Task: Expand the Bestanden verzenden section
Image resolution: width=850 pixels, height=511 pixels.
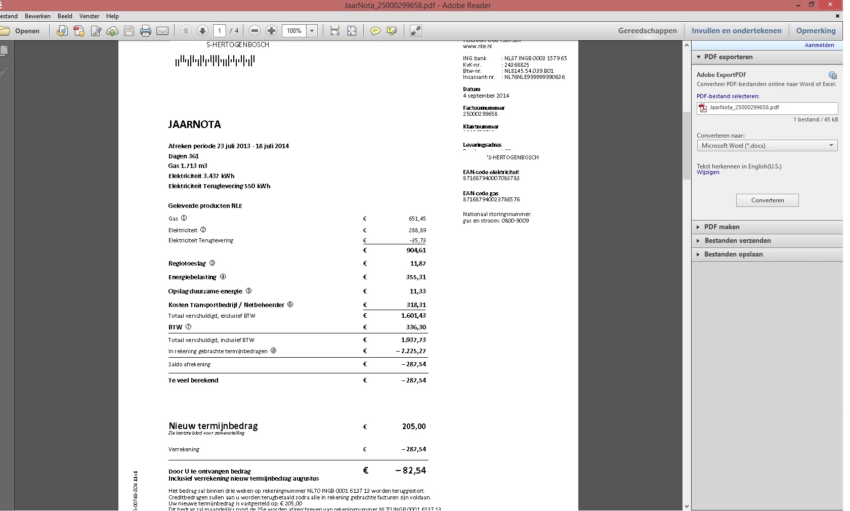Action: [737, 241]
